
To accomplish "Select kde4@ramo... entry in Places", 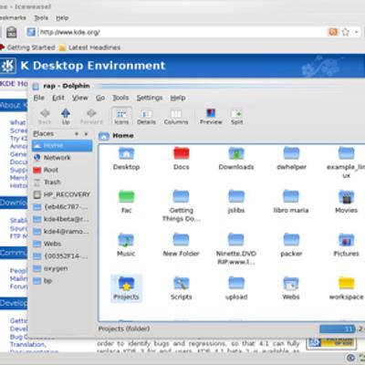I will click(62, 232).
